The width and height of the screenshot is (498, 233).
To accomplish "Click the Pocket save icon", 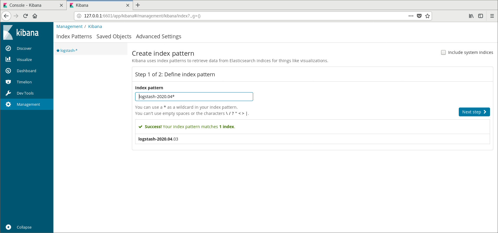I will 419,16.
